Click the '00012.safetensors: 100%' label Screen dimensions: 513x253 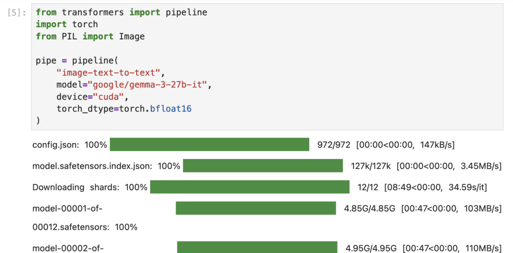click(x=85, y=227)
